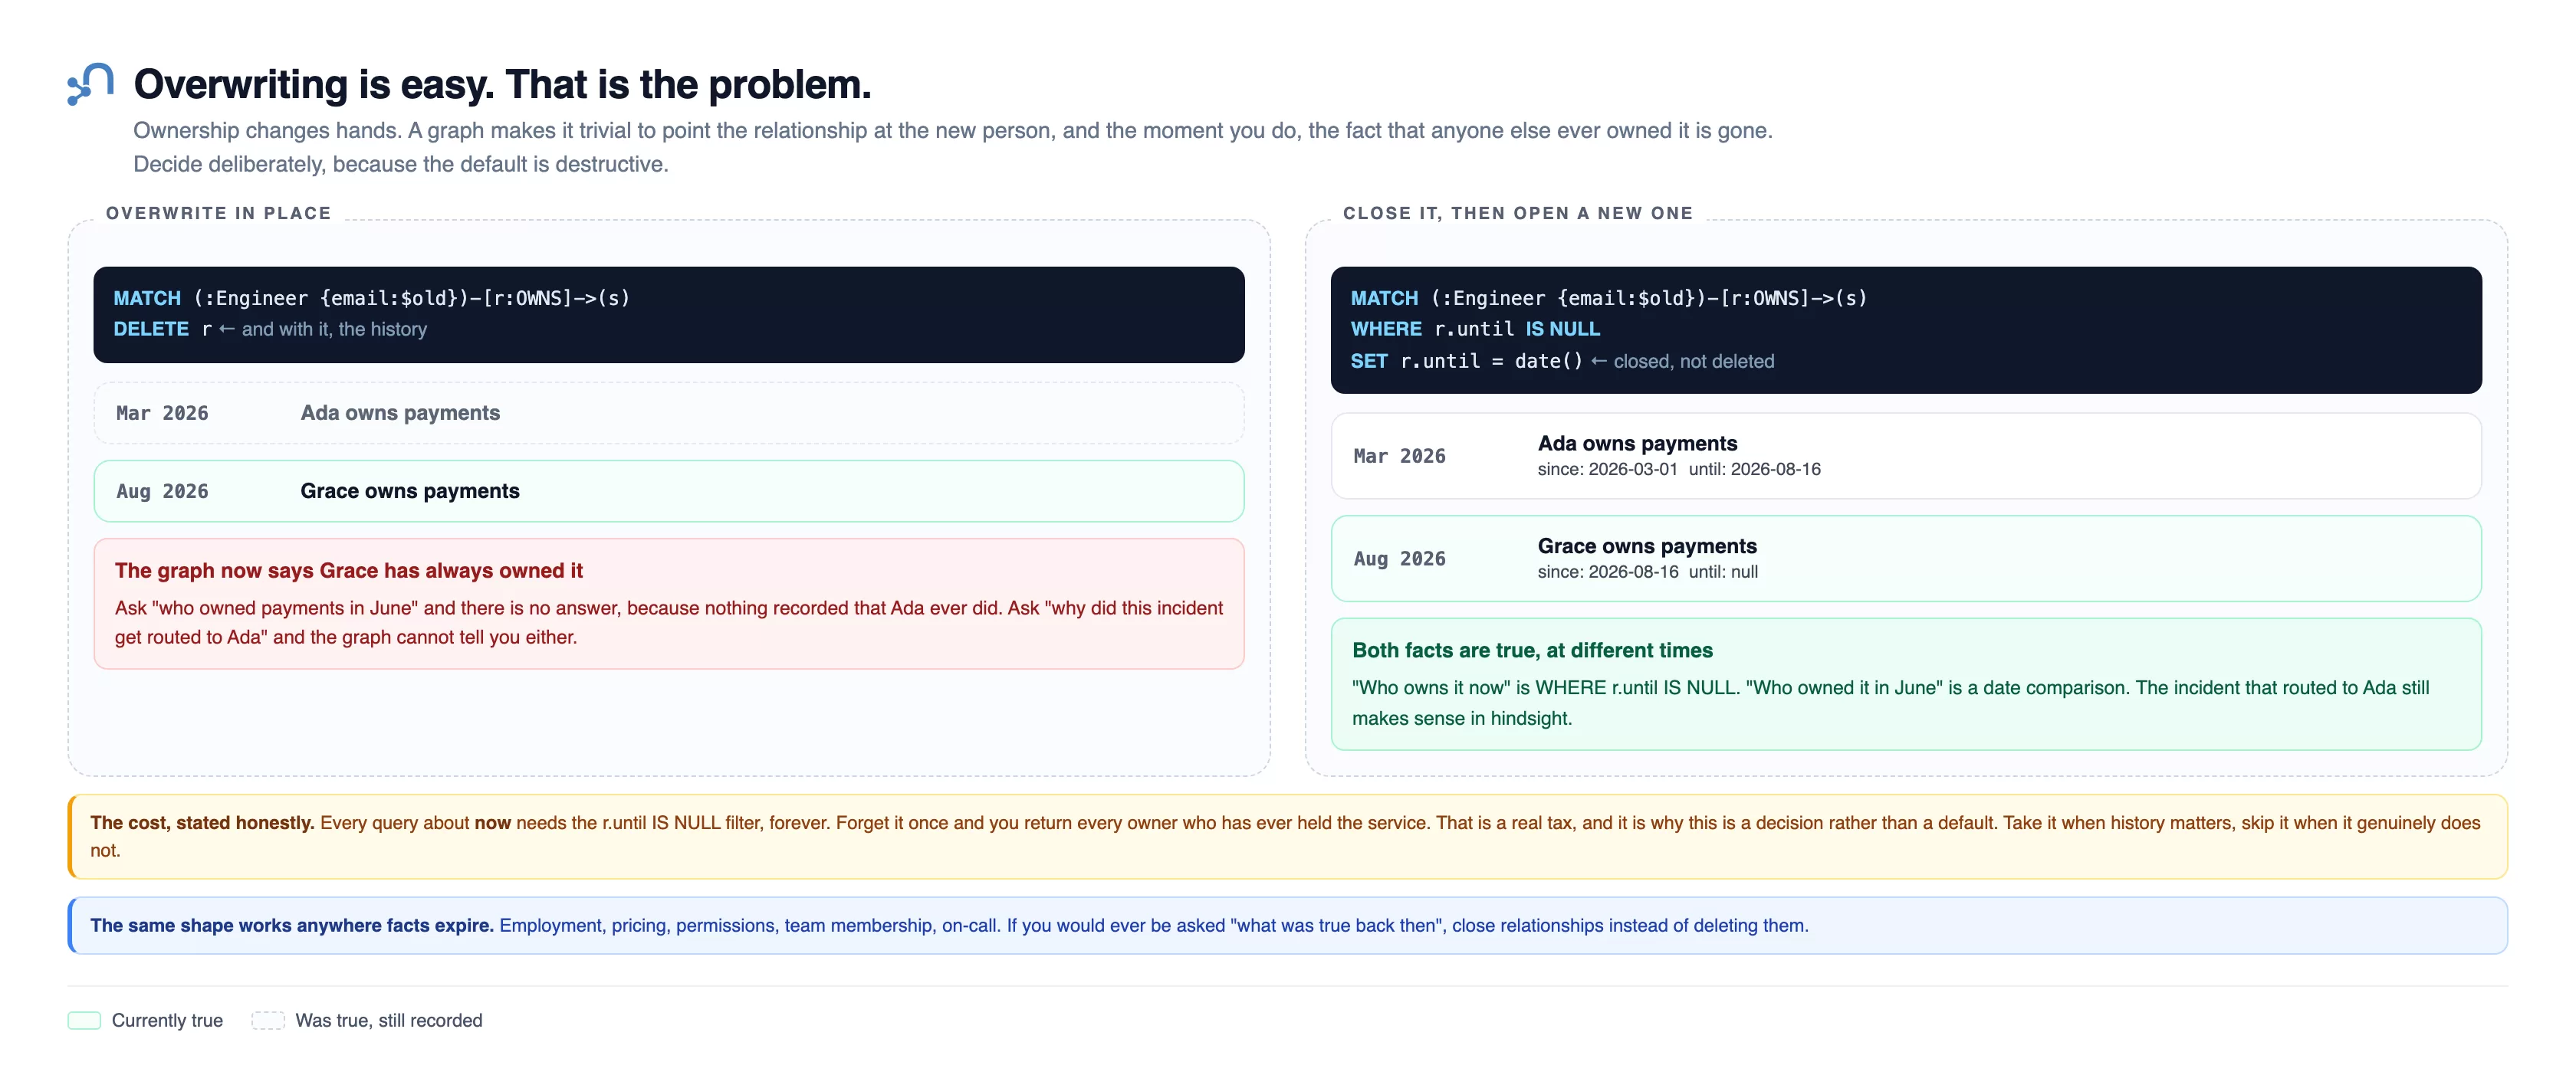Click 'and with it, the history' code comment
The width and height of the screenshot is (2576, 1088).
pos(334,329)
